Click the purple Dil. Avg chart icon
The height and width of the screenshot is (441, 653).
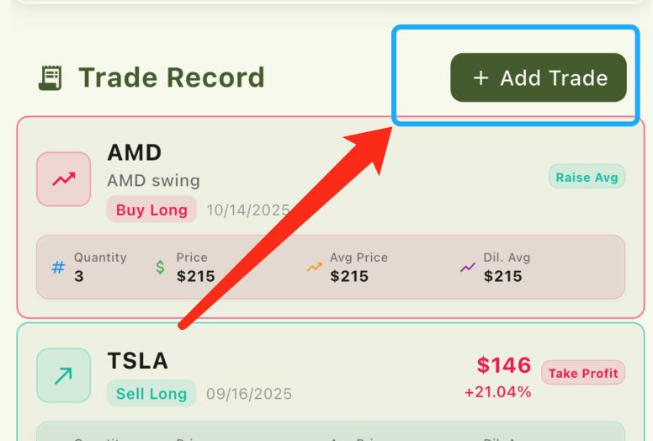(x=468, y=268)
